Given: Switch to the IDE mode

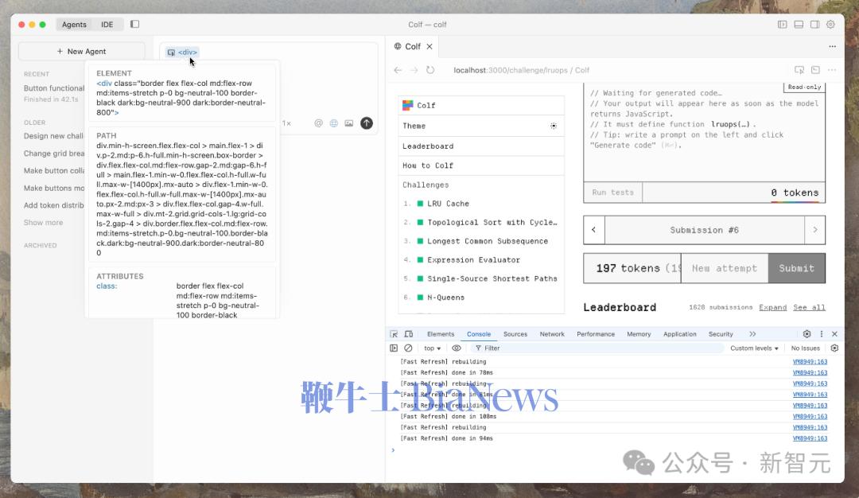Looking at the screenshot, I should [x=107, y=25].
